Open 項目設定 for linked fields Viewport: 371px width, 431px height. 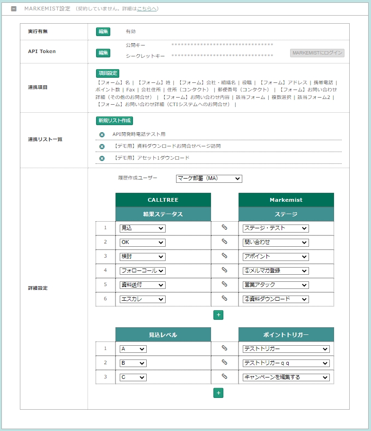click(x=107, y=73)
